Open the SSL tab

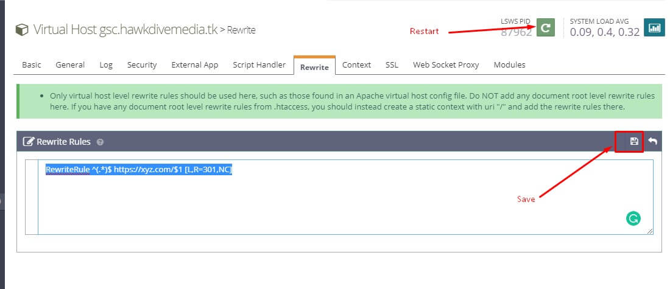392,64
